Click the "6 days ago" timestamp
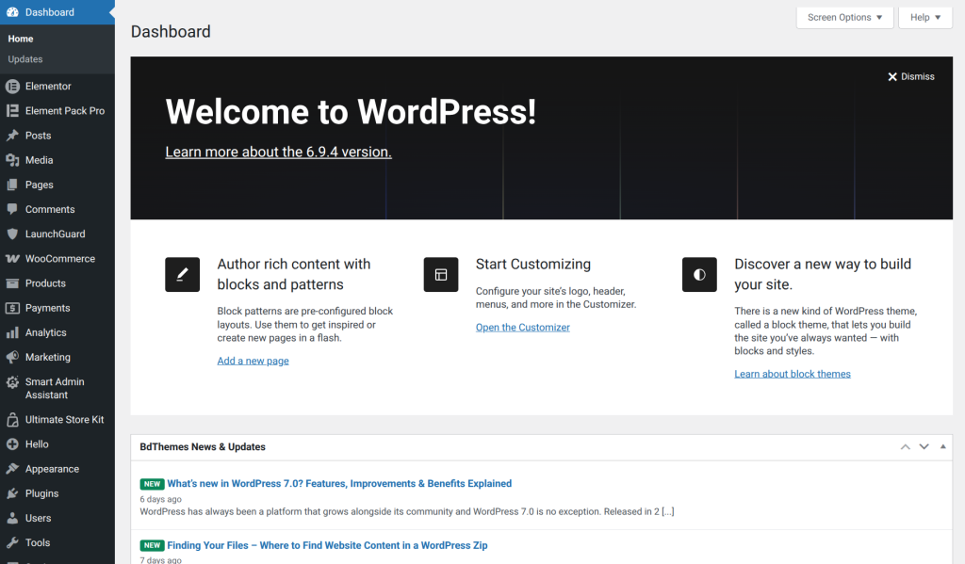This screenshot has width=965, height=564. [160, 499]
